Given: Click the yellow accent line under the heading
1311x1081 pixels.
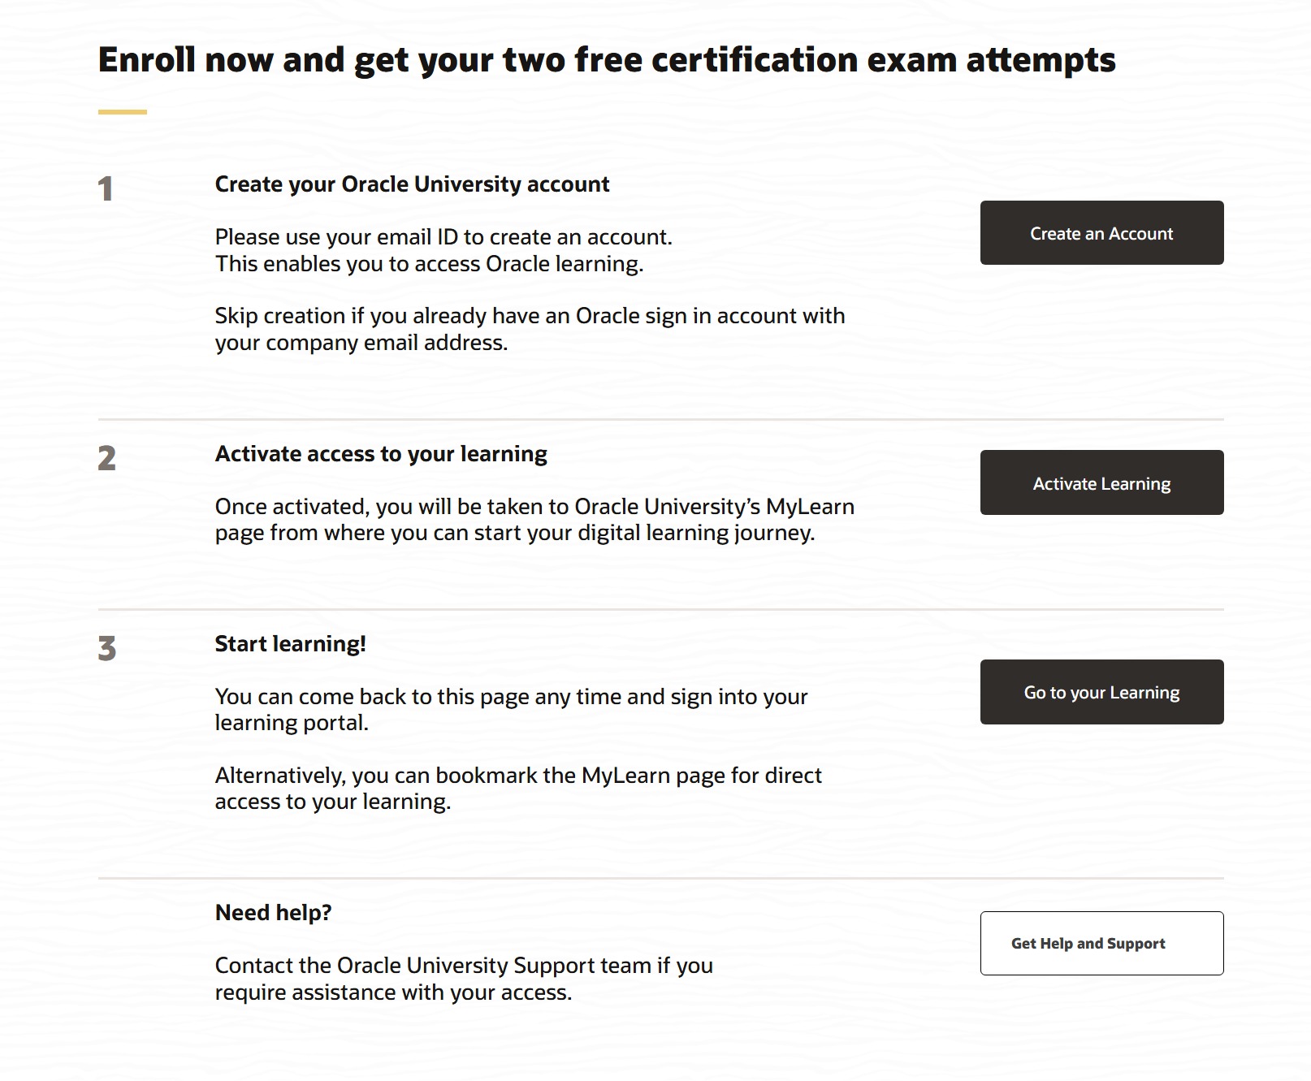Looking at the screenshot, I should [x=123, y=111].
